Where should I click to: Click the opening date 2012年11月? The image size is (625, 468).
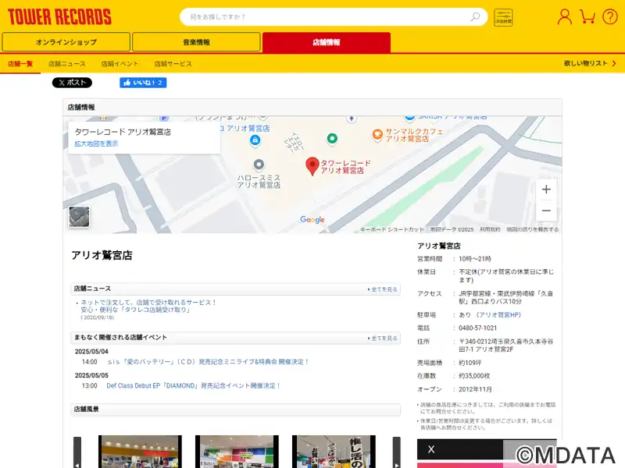(x=475, y=389)
